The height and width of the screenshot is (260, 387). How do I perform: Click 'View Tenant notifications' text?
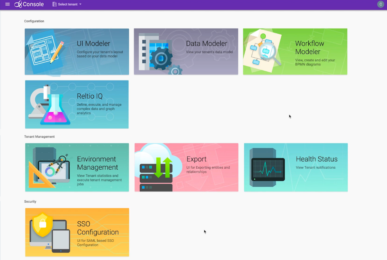[316, 168]
